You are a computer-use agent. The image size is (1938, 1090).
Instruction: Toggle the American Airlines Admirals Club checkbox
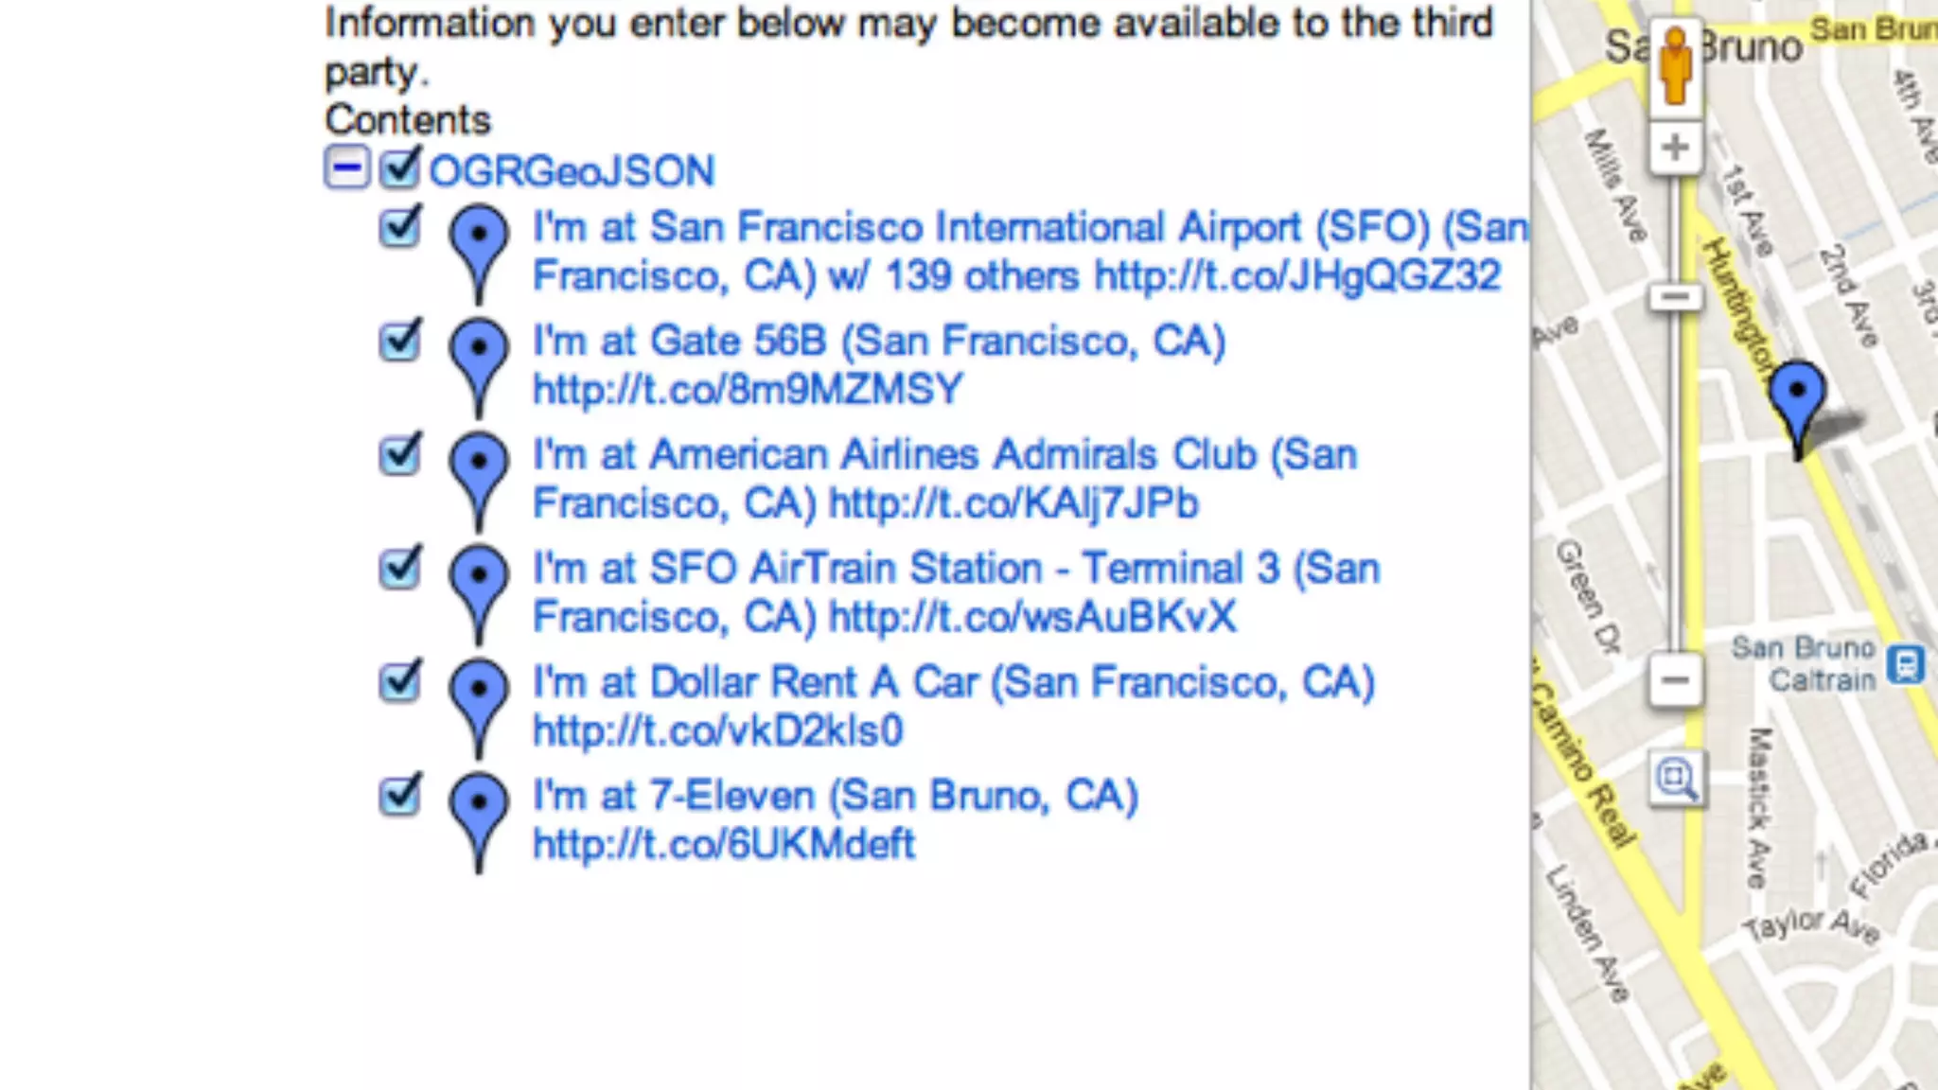[399, 454]
